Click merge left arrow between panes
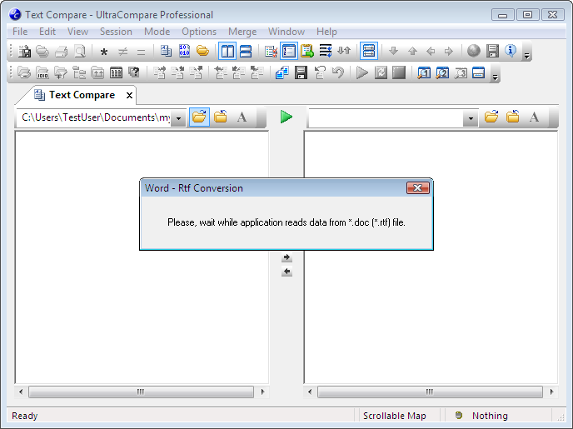Viewport: 573px width, 429px height. 286,272
